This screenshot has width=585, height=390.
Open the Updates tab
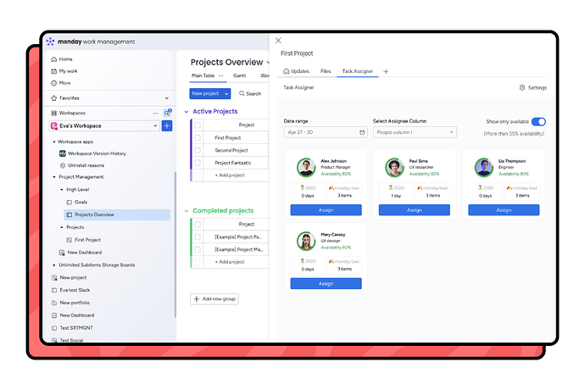click(296, 71)
